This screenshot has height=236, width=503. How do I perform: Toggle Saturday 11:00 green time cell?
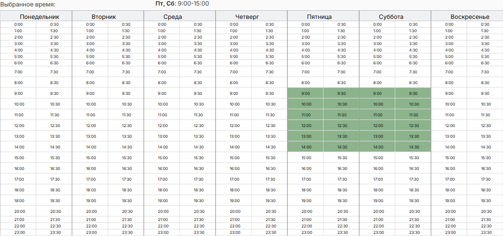pos(378,115)
